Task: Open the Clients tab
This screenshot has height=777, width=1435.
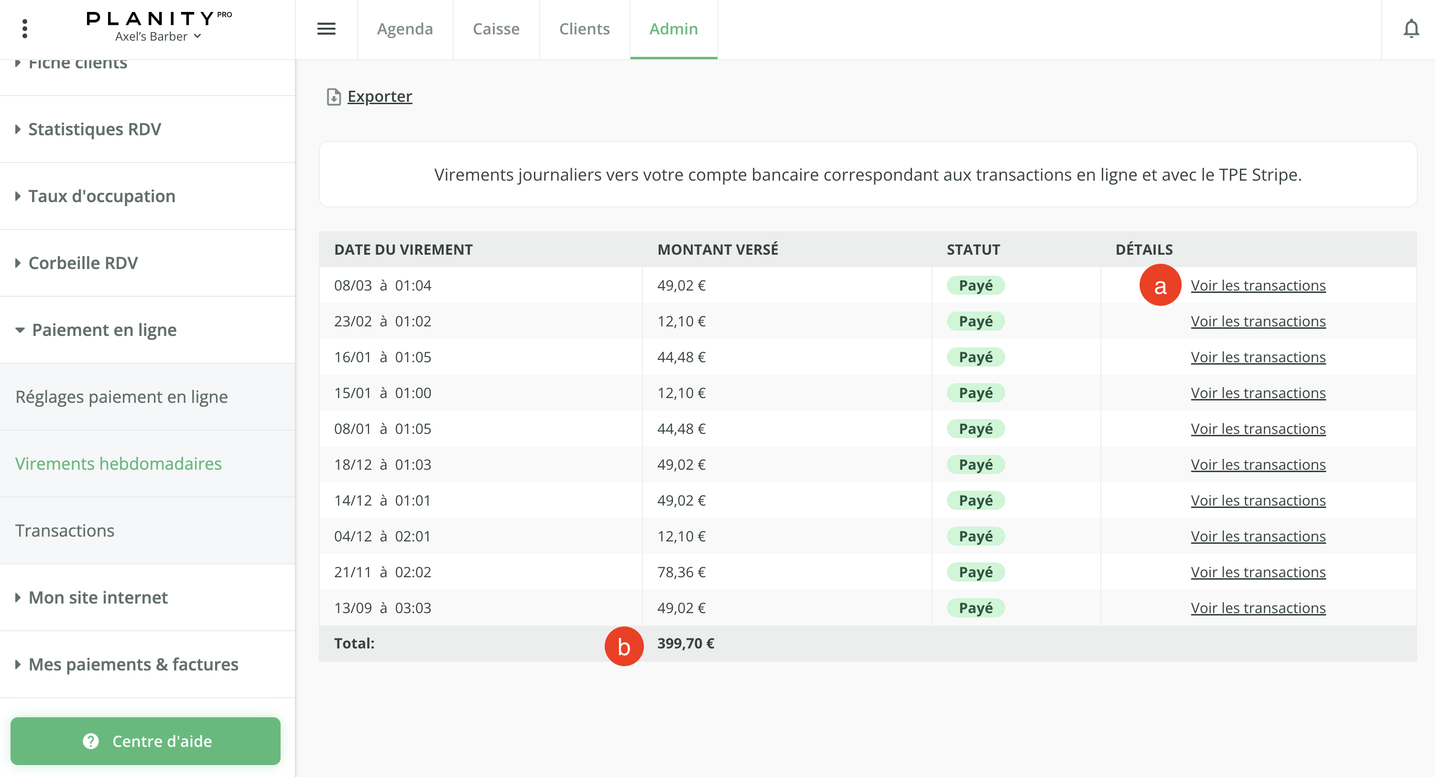Action: (x=584, y=29)
